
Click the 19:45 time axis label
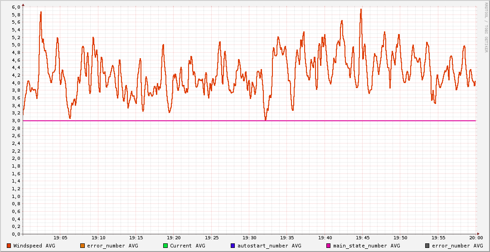click(363, 237)
